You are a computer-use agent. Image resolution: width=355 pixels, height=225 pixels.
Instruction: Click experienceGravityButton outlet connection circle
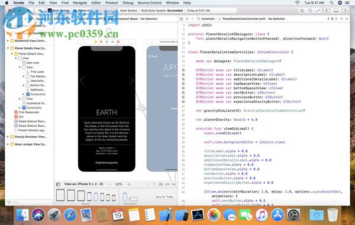tap(183, 102)
